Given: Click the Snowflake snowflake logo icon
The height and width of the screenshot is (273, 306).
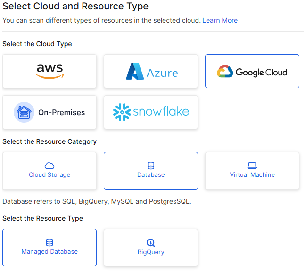Looking at the screenshot, I should click(x=122, y=112).
